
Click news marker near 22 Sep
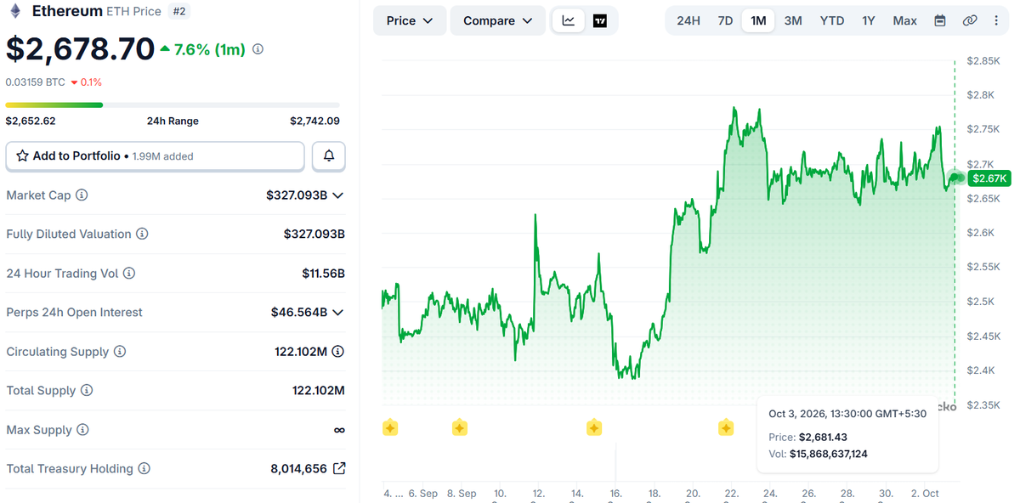click(726, 427)
